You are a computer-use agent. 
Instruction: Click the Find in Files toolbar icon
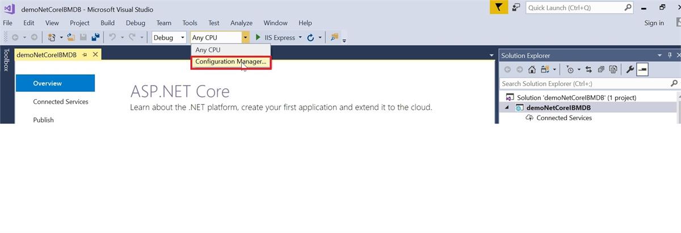tap(334, 37)
